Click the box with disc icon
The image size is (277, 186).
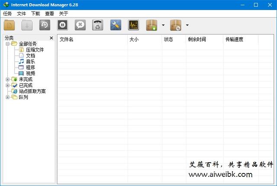(x=176, y=25)
